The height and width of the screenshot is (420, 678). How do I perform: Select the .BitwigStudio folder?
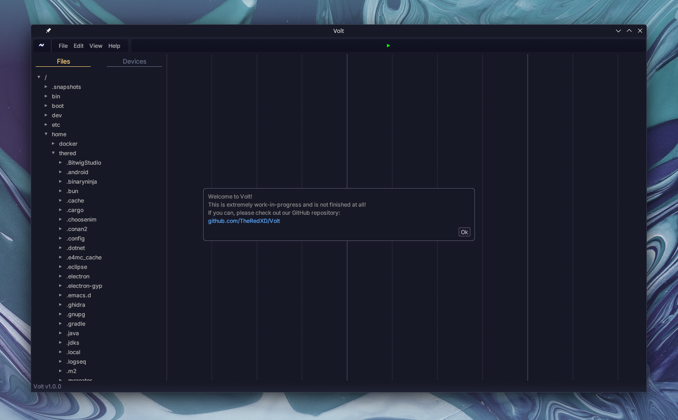point(84,163)
